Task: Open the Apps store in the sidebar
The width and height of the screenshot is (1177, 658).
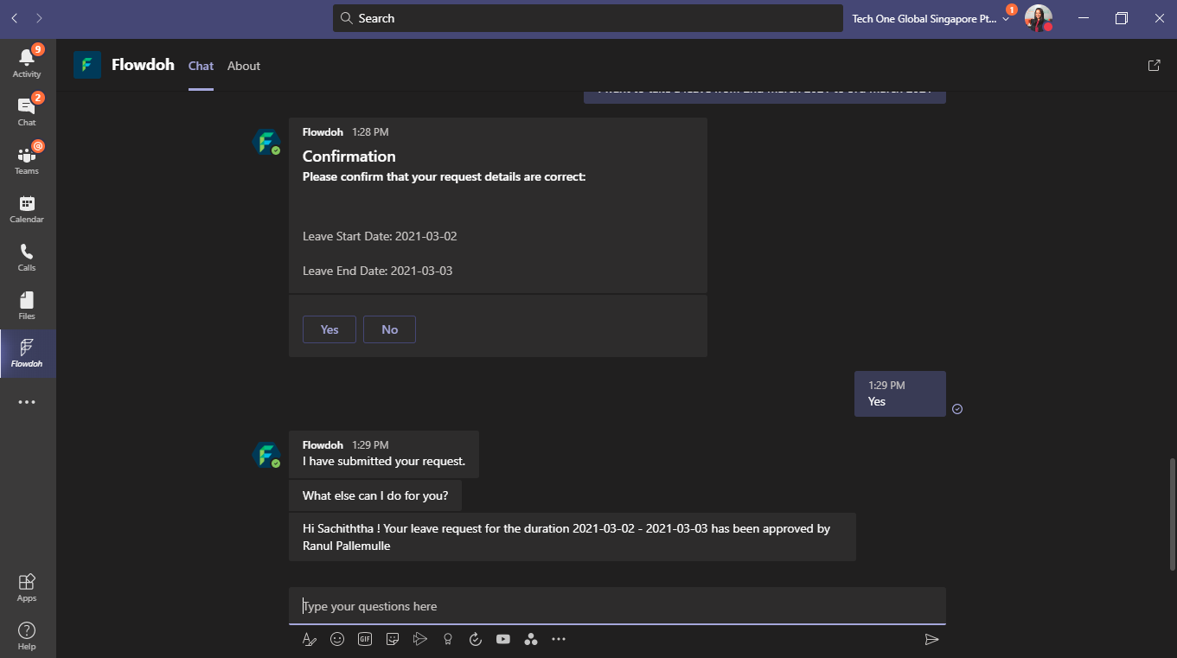Action: click(27, 587)
